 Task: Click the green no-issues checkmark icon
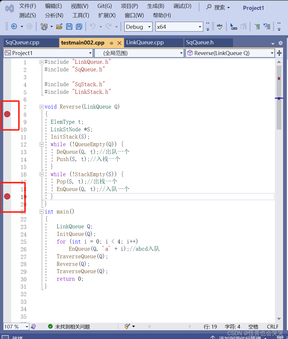(50, 326)
